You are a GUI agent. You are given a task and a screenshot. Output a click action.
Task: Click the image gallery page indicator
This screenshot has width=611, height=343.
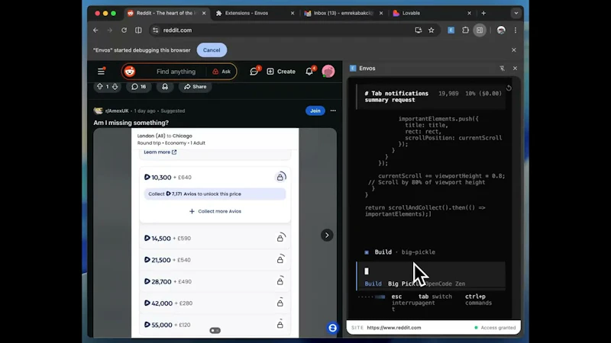215,330
